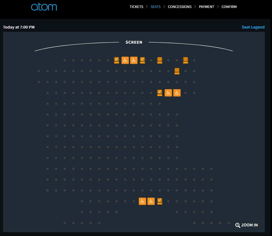Image resolution: width=272 pixels, height=236 pixels.
Task: Select leftmost companion seat in front row
Action: (117, 60)
